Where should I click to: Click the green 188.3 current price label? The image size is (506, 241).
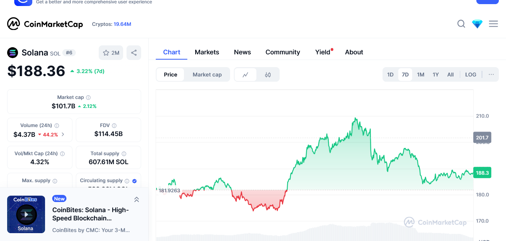[482, 173]
